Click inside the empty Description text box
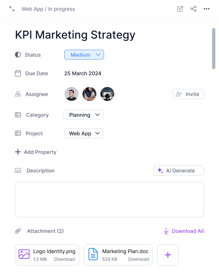The image size is (219, 272). (109, 200)
